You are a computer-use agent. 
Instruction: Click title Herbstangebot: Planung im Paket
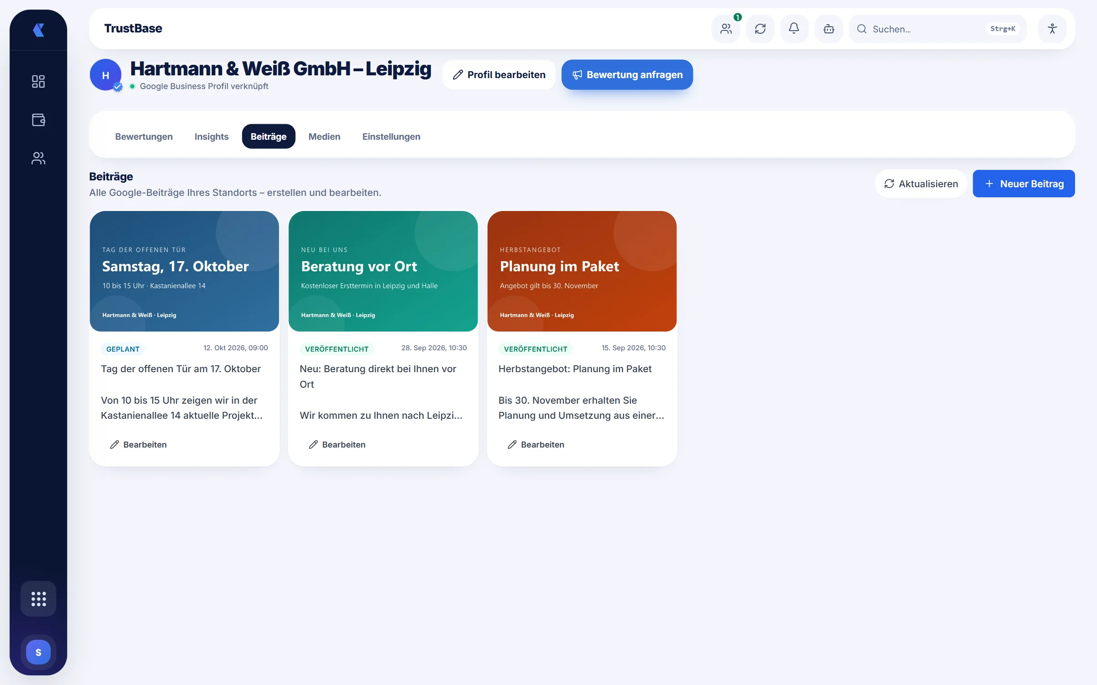pos(575,369)
